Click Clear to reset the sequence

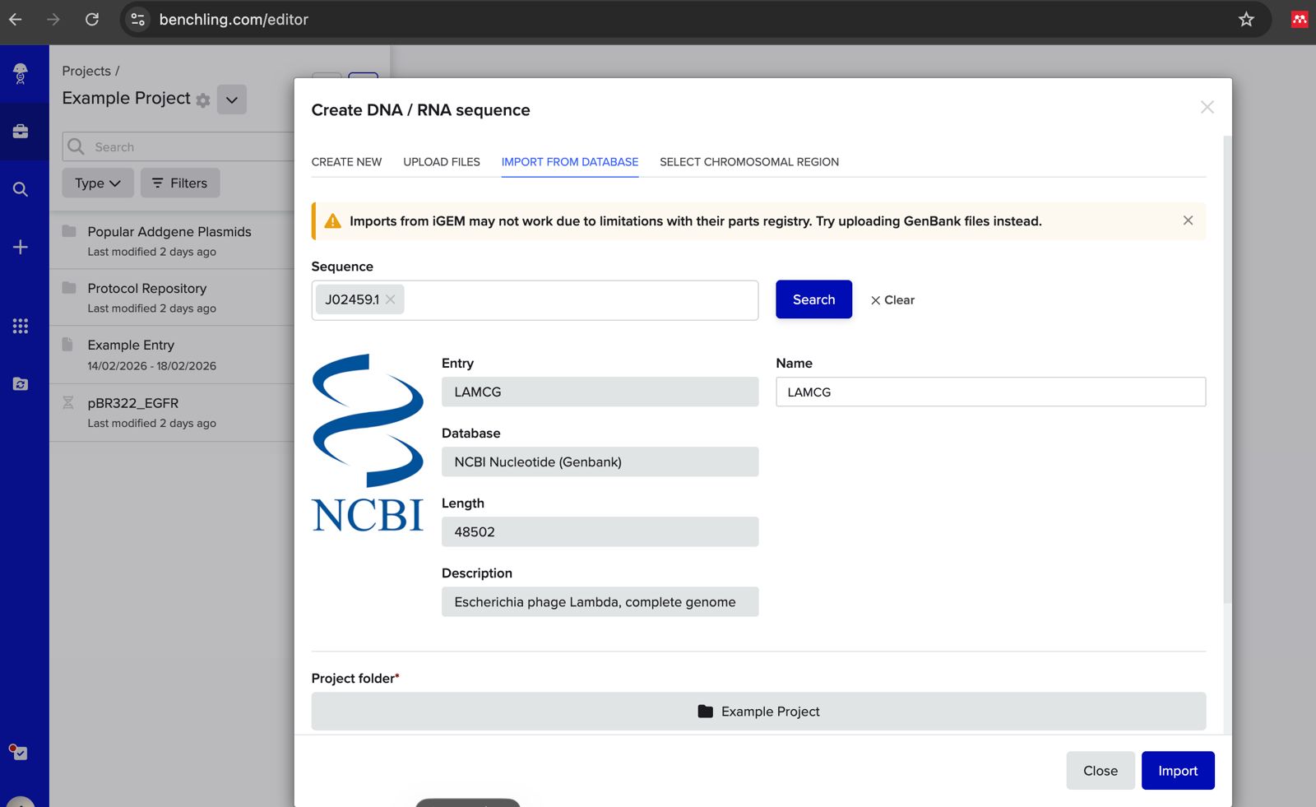pyautogui.click(x=892, y=300)
